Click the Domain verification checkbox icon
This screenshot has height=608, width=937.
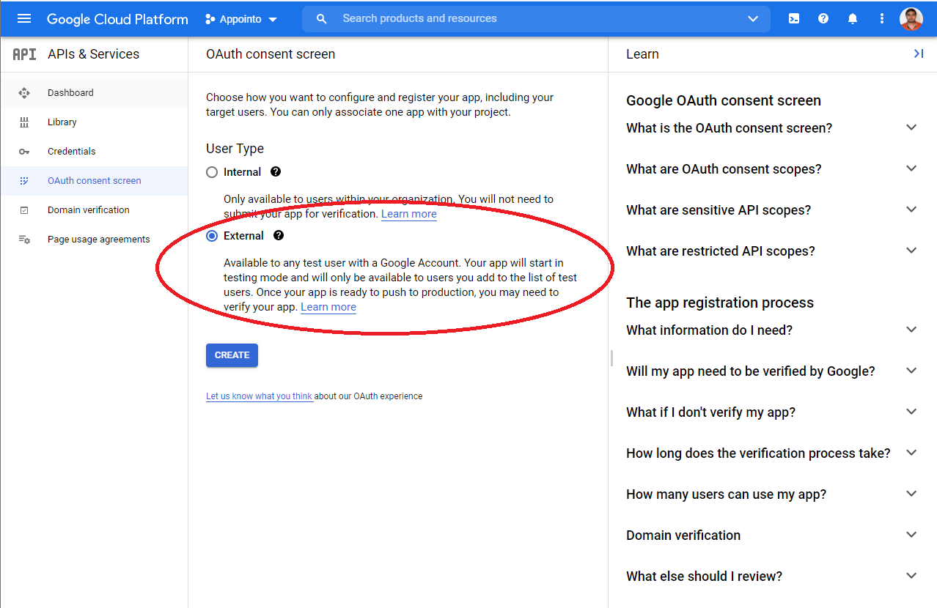[x=24, y=210]
